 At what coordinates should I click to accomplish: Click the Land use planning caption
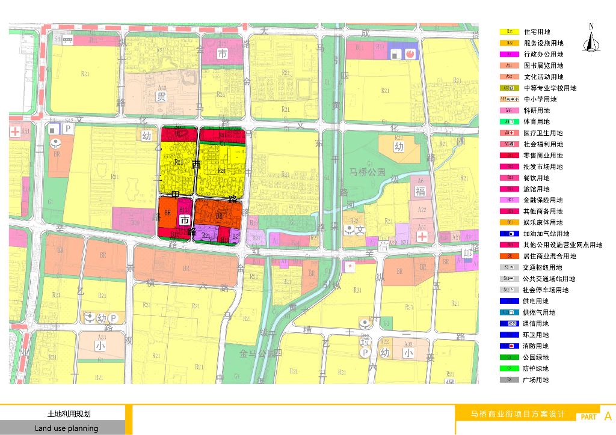click(66, 428)
